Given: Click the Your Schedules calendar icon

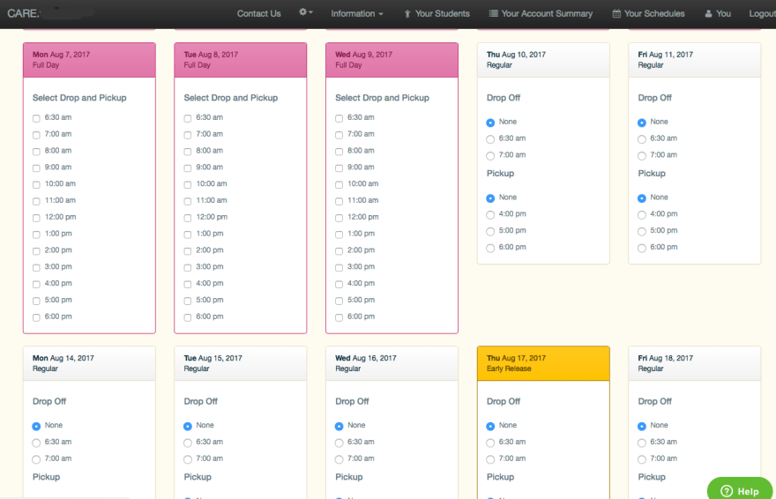Looking at the screenshot, I should click(x=616, y=14).
